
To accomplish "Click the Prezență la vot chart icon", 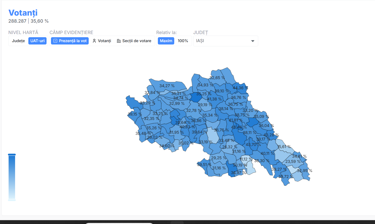I will pos(55,41).
